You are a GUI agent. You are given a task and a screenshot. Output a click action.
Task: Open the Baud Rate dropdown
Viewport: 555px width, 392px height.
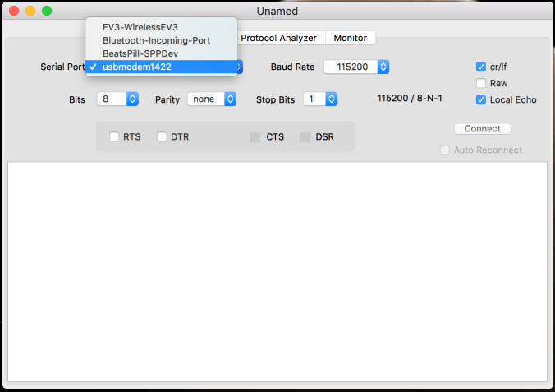coord(356,67)
